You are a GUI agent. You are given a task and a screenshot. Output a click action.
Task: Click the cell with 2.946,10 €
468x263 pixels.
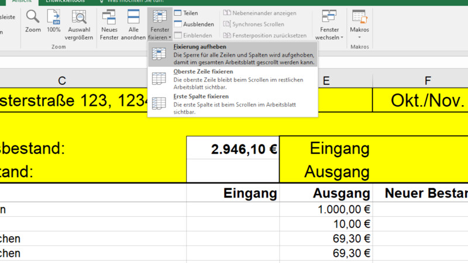[233, 148]
